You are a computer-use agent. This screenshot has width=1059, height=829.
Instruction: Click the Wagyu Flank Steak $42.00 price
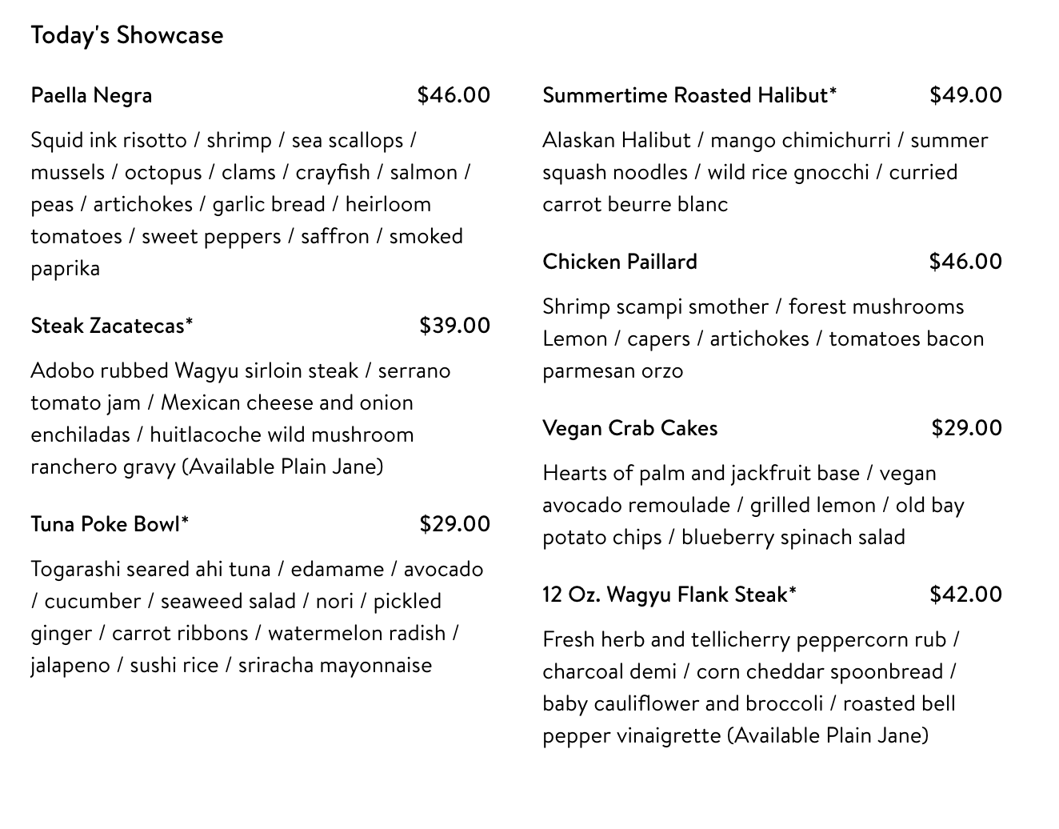click(x=965, y=595)
